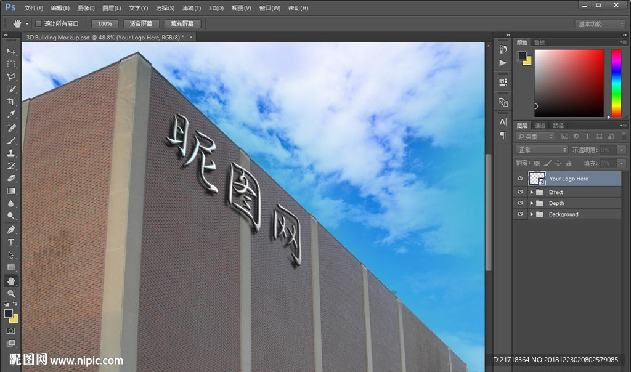Open the 滤镜(T) menu
Screen dimensions: 631x372
(192, 8)
